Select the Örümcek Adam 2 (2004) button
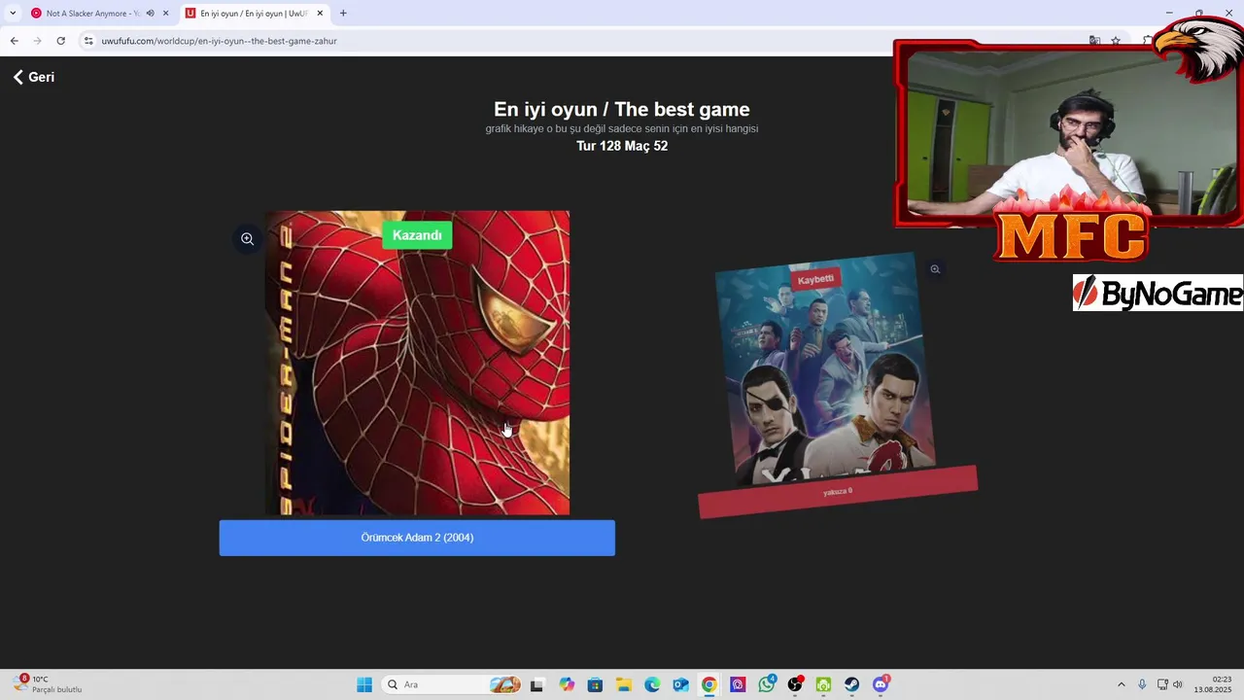Viewport: 1244px width, 700px height. (x=417, y=538)
